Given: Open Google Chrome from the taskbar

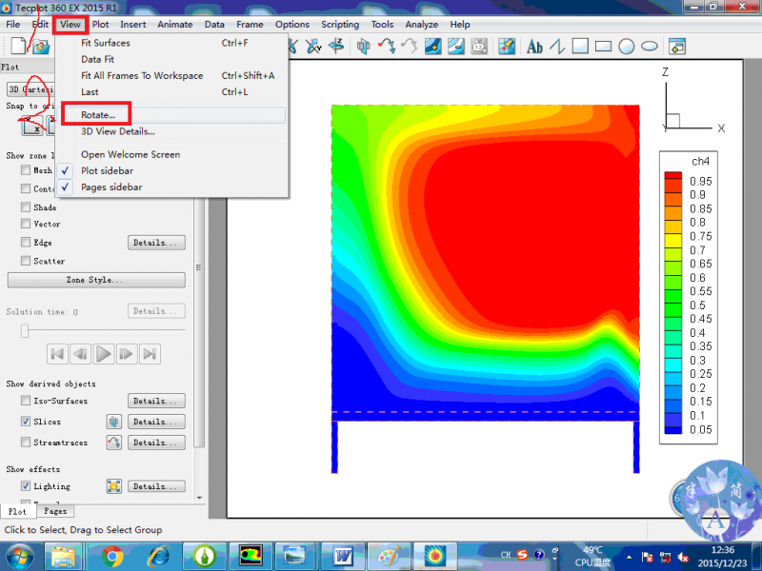Looking at the screenshot, I should [x=112, y=556].
